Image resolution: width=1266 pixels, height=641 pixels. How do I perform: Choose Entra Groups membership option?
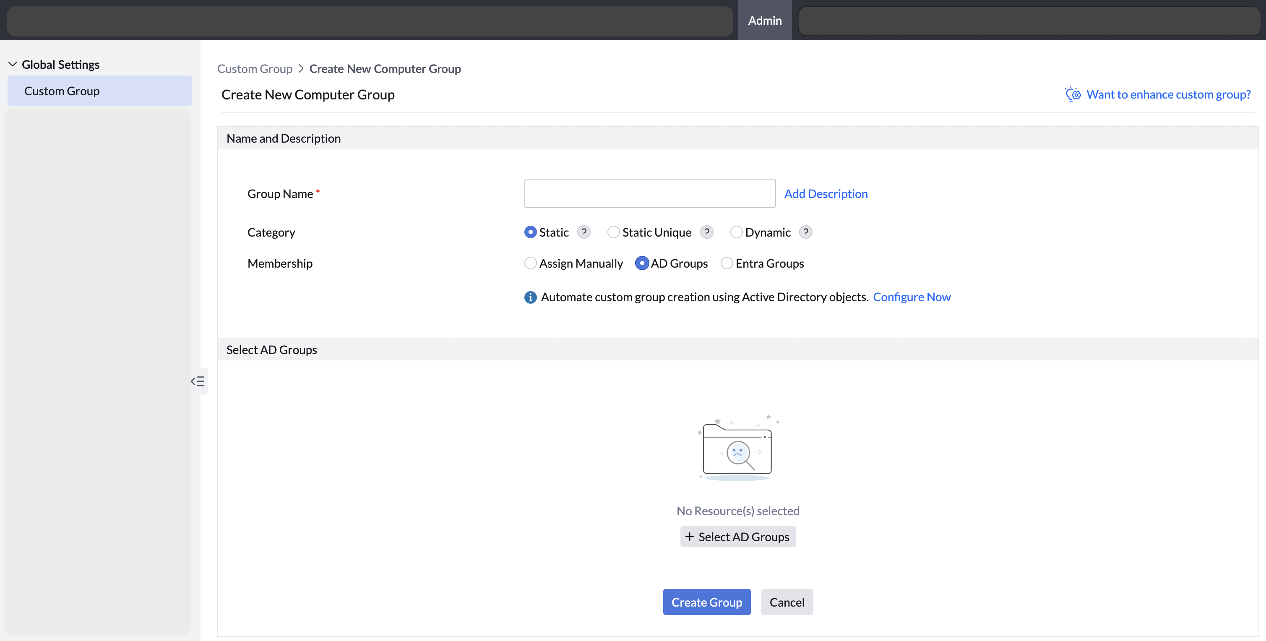[727, 263]
